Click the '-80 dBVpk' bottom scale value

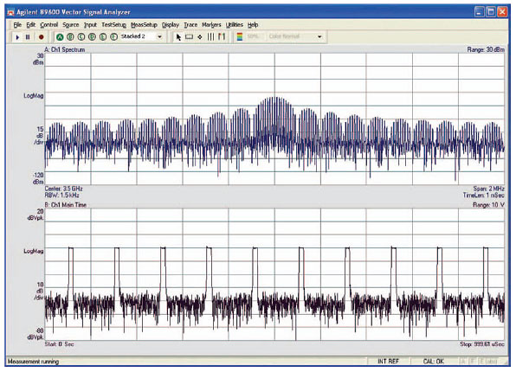point(36,334)
